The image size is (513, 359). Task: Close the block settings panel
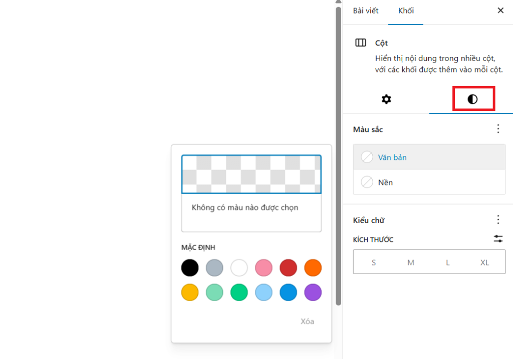[500, 10]
